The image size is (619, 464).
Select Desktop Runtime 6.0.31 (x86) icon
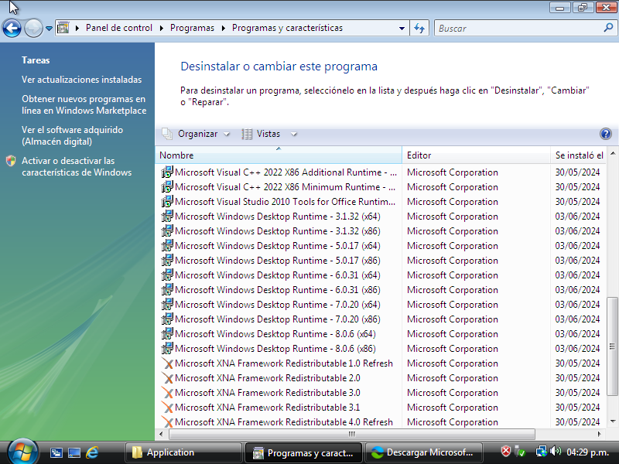(x=167, y=290)
